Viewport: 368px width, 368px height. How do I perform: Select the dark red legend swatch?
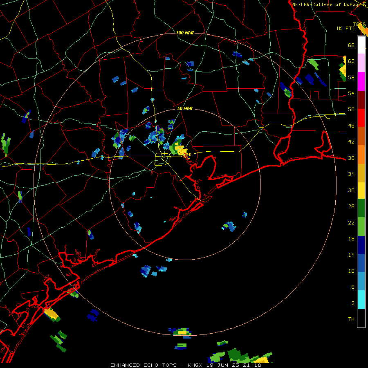pos(361,99)
